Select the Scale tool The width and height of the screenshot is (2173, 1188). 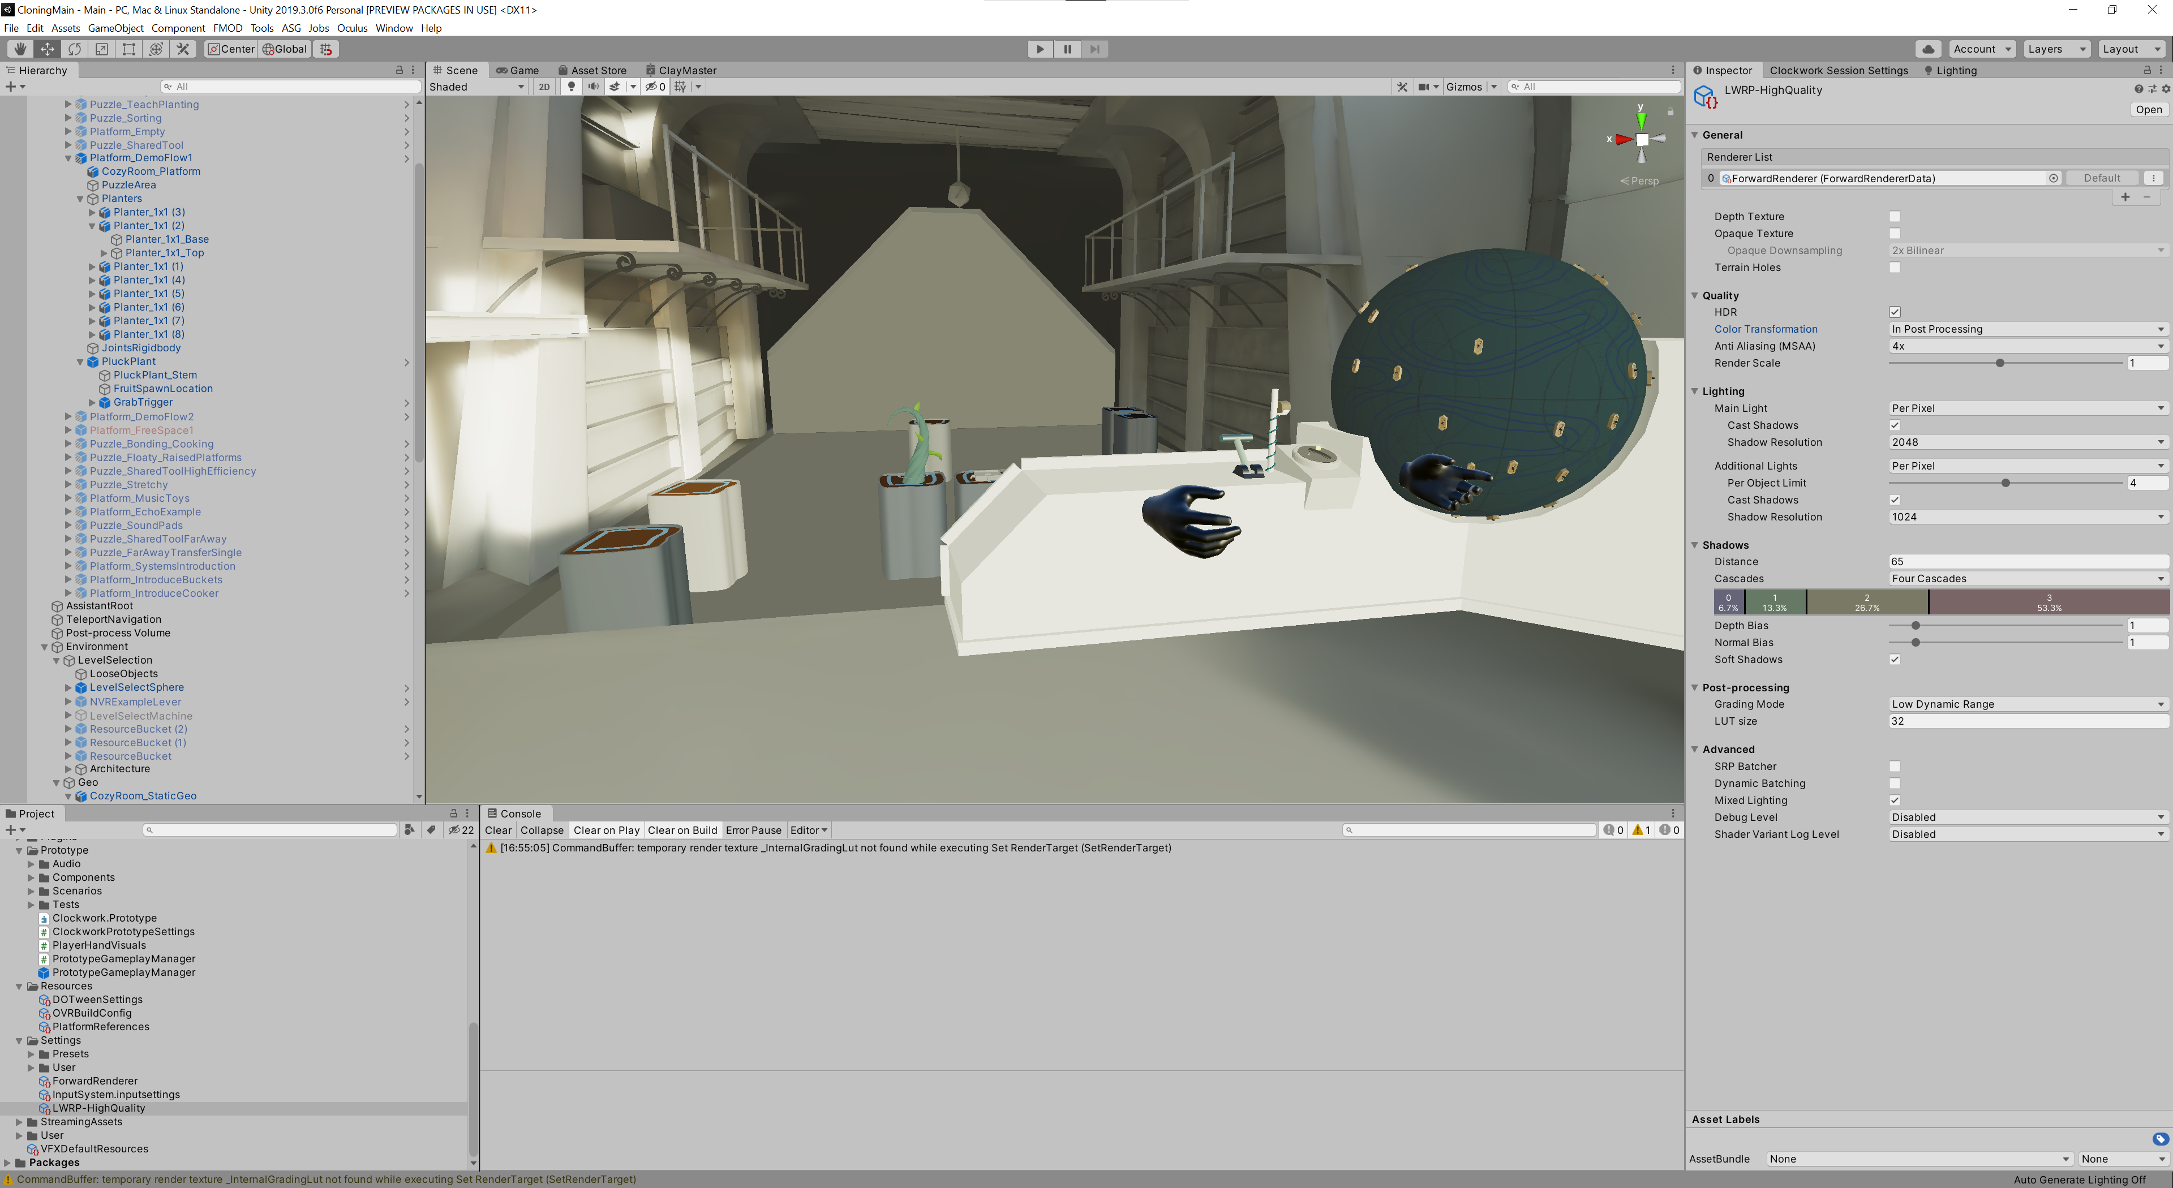click(x=101, y=49)
